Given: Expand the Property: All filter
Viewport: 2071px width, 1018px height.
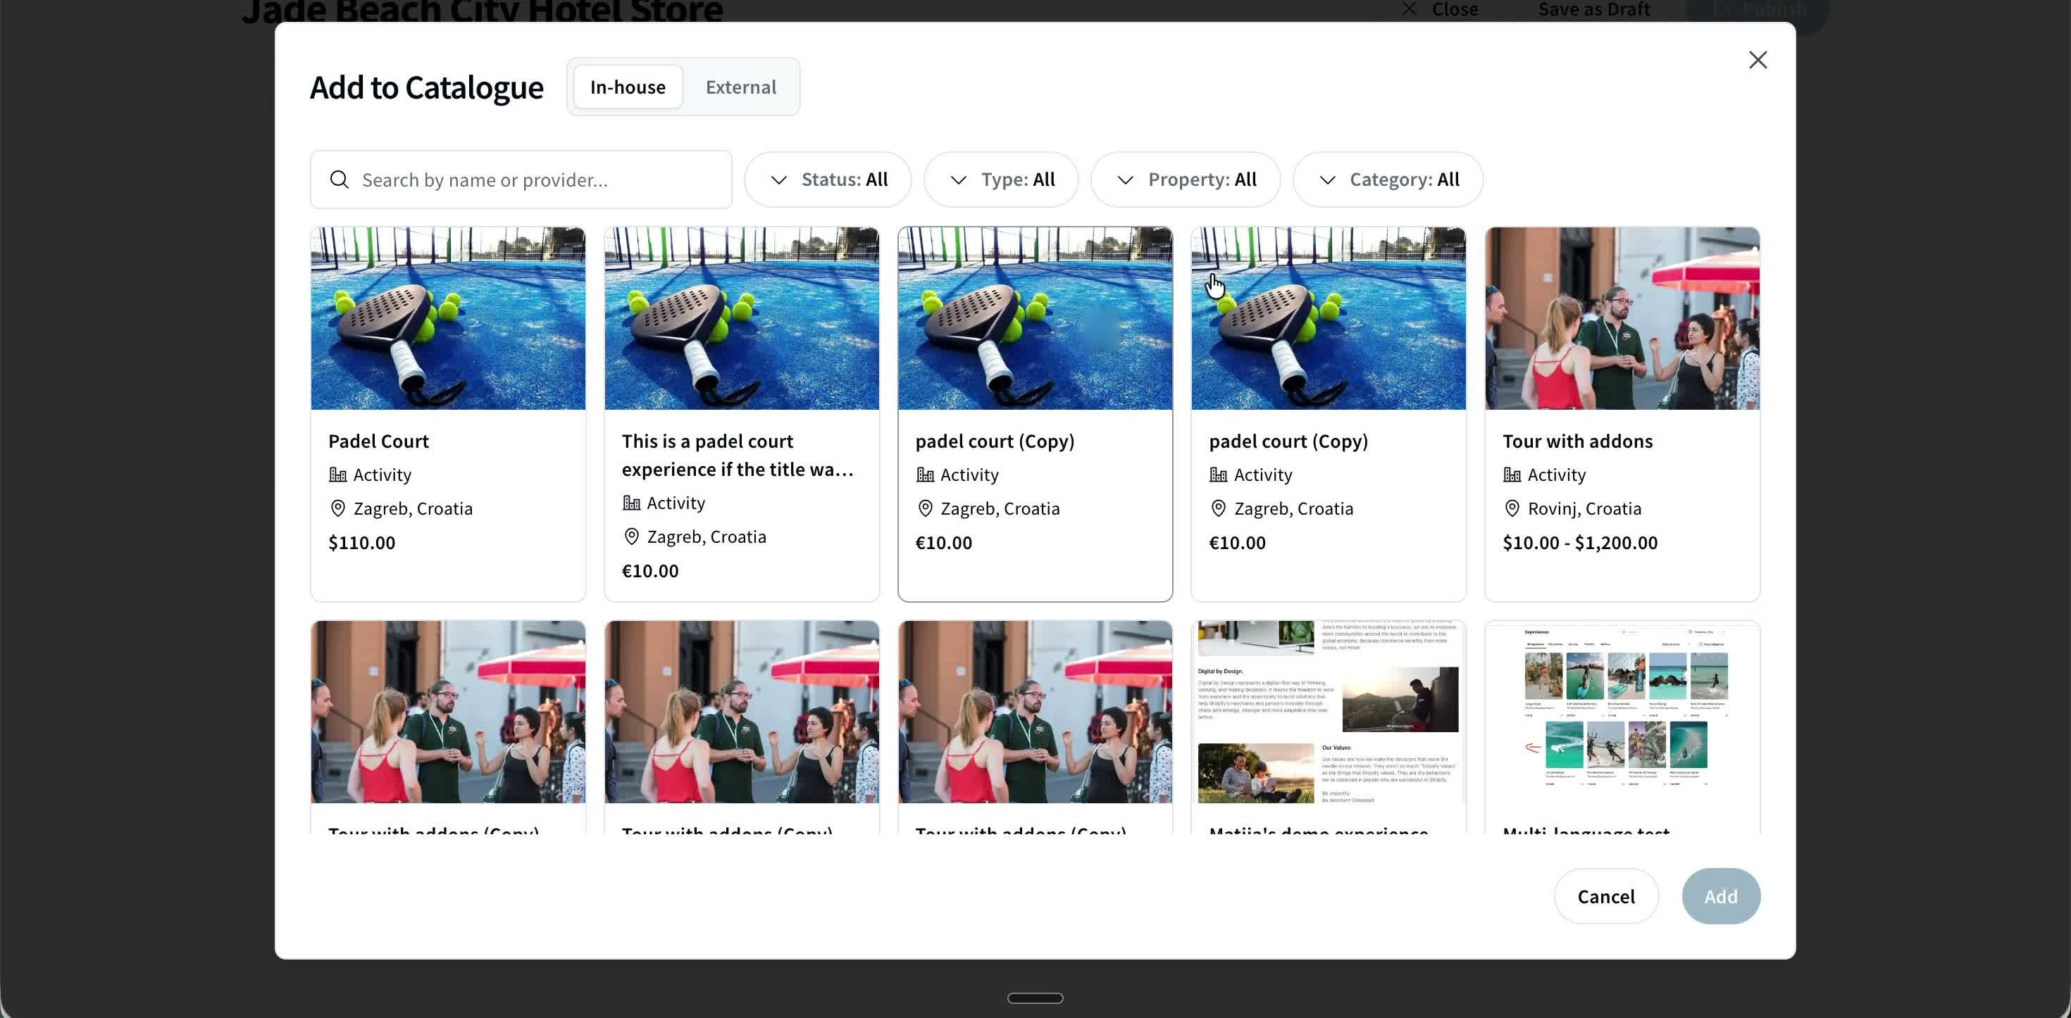Looking at the screenshot, I should coord(1186,180).
